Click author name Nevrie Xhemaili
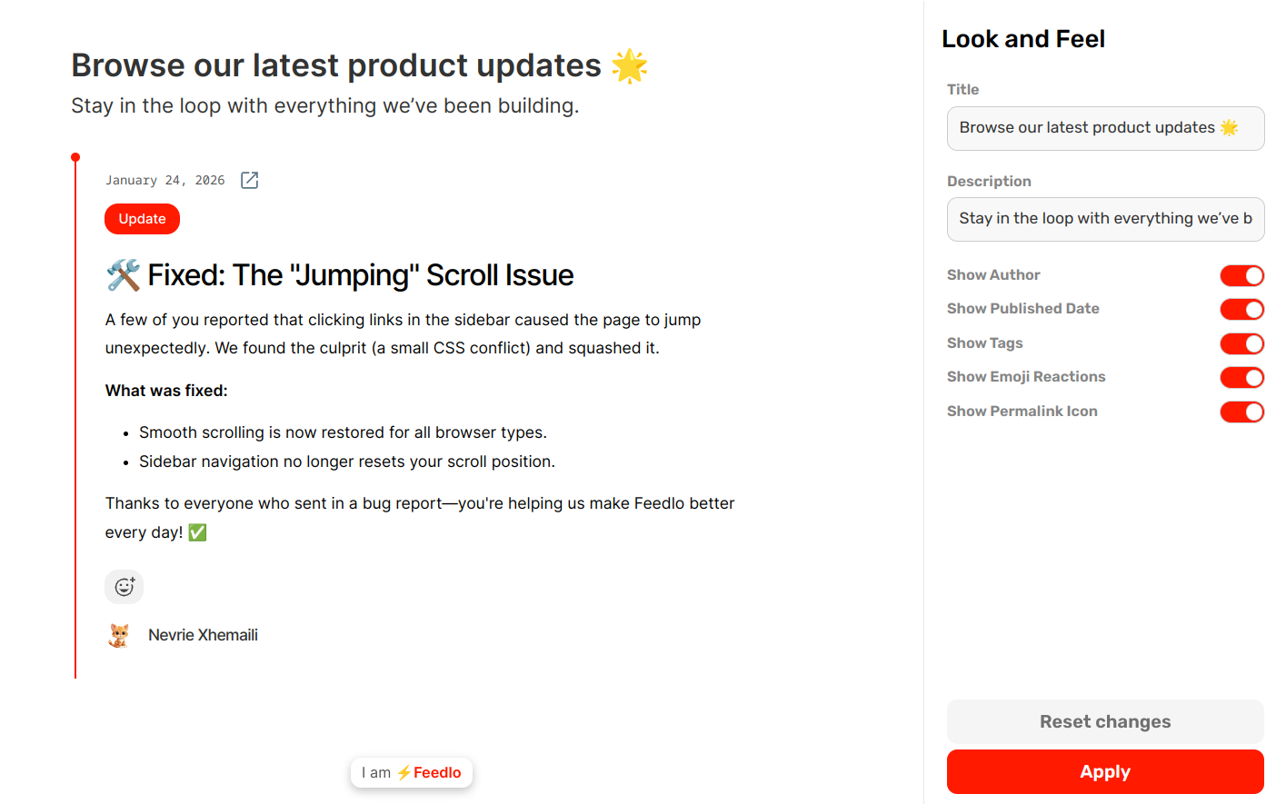Image resolution: width=1286 pixels, height=804 pixels. point(203,635)
